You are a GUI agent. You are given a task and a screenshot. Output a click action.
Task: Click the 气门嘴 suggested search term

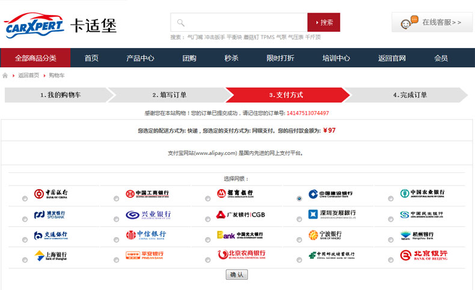pyautogui.click(x=195, y=37)
